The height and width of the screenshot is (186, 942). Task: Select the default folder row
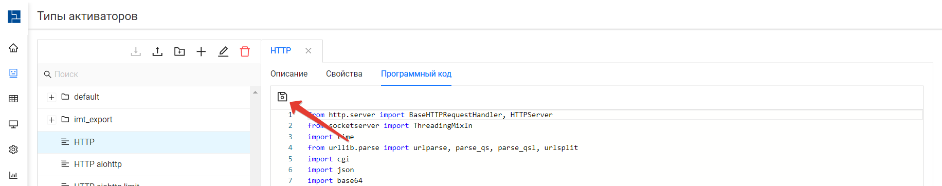[x=144, y=97]
